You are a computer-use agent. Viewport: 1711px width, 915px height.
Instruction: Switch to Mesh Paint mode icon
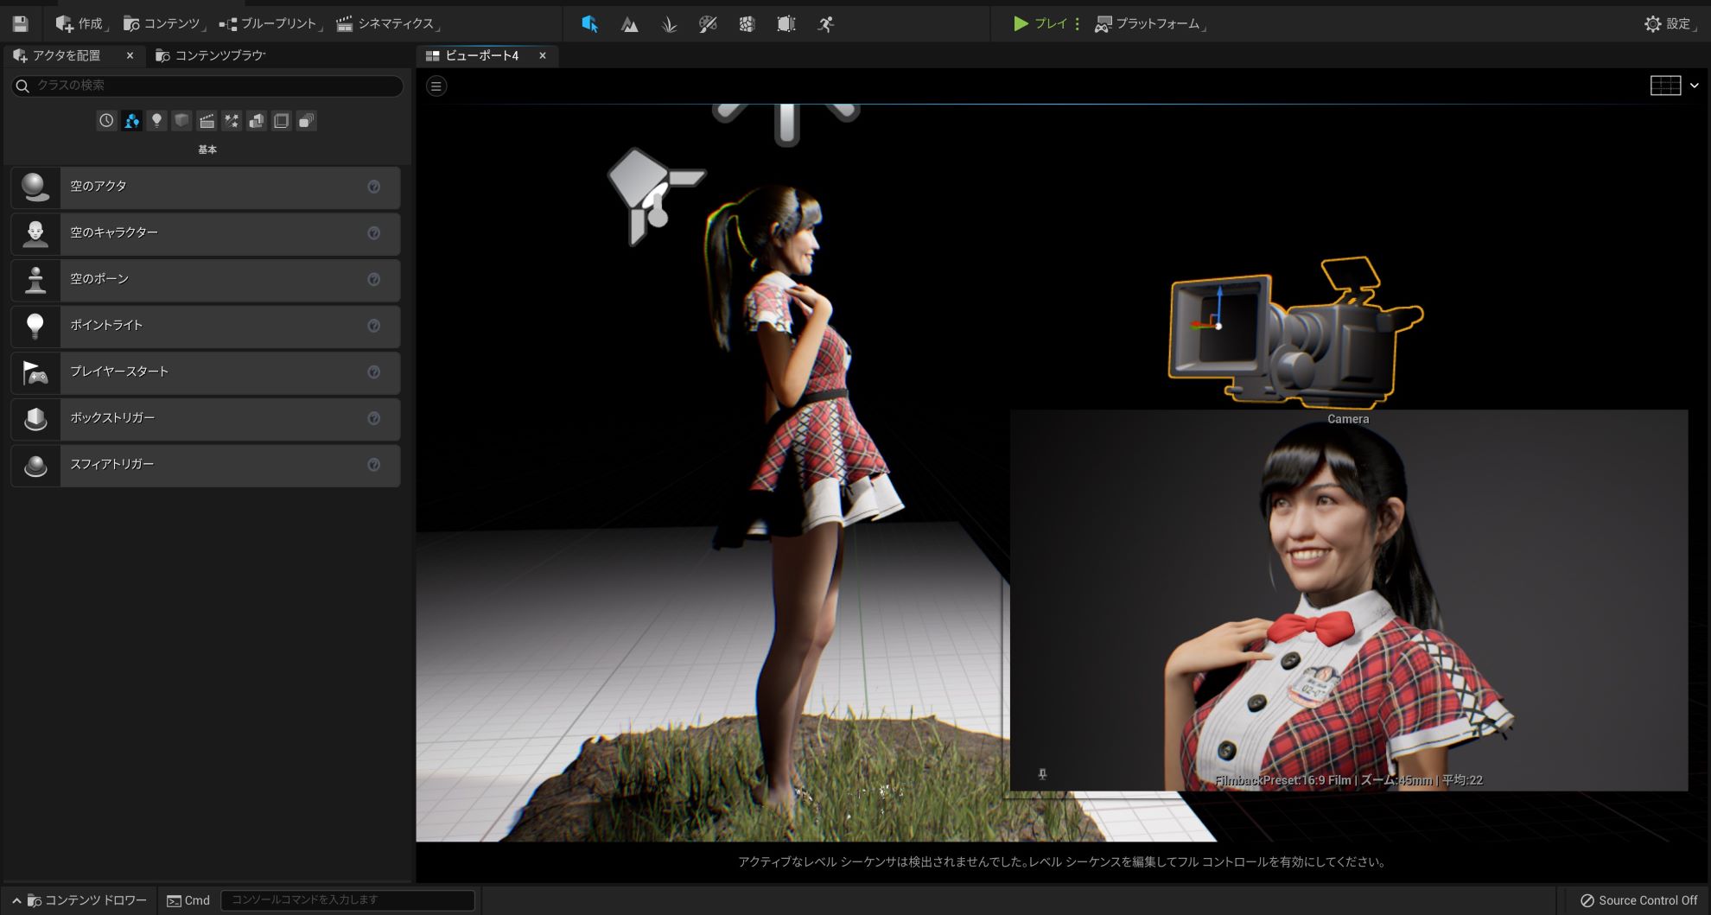(x=708, y=24)
